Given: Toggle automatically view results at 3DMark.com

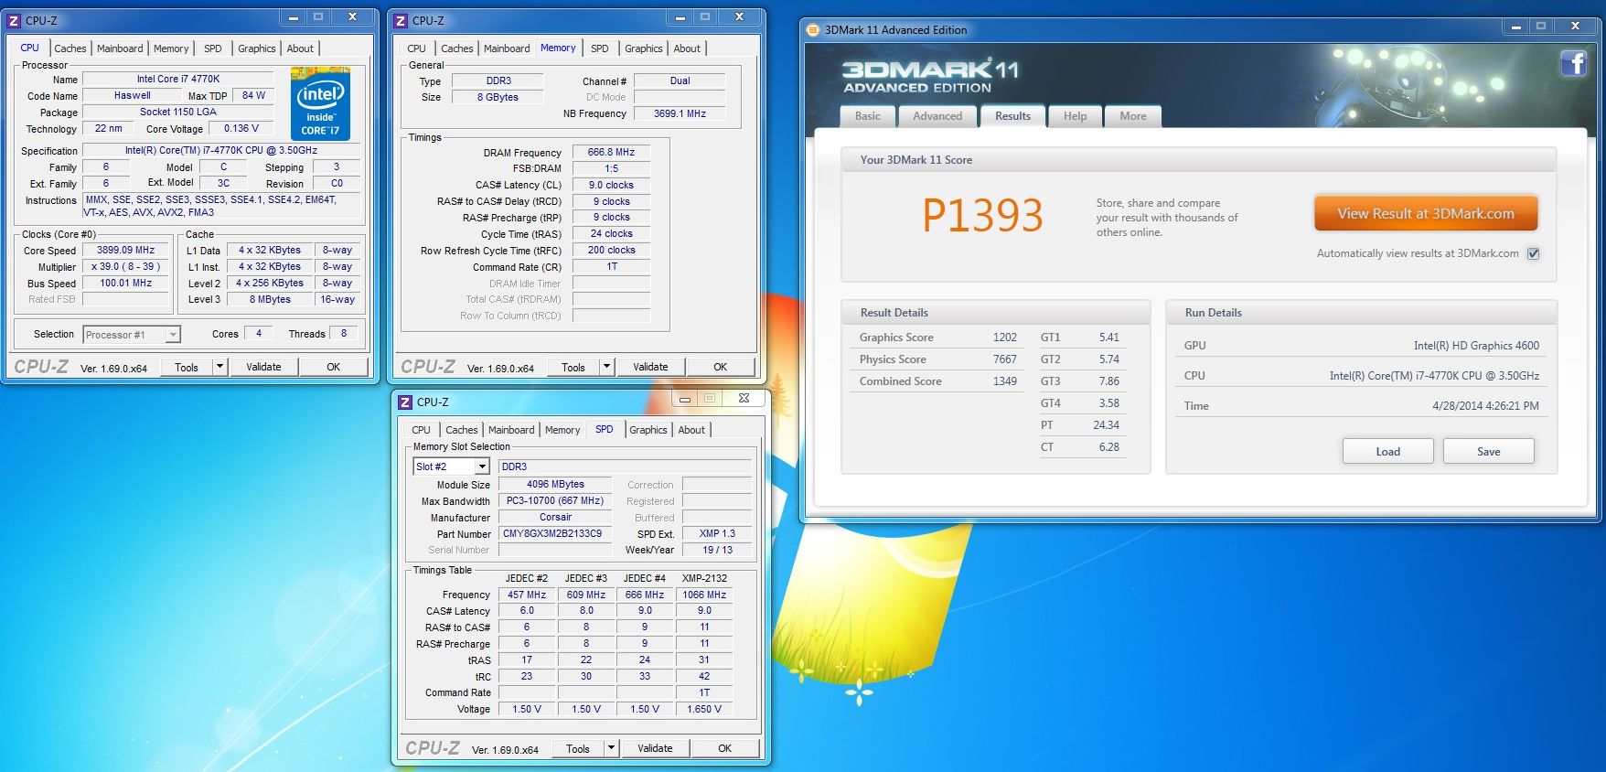Looking at the screenshot, I should 1534,253.
